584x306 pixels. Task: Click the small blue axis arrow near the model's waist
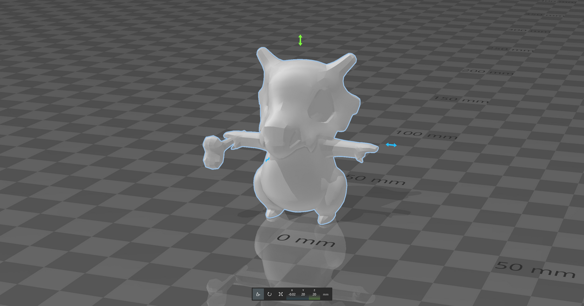[268, 160]
